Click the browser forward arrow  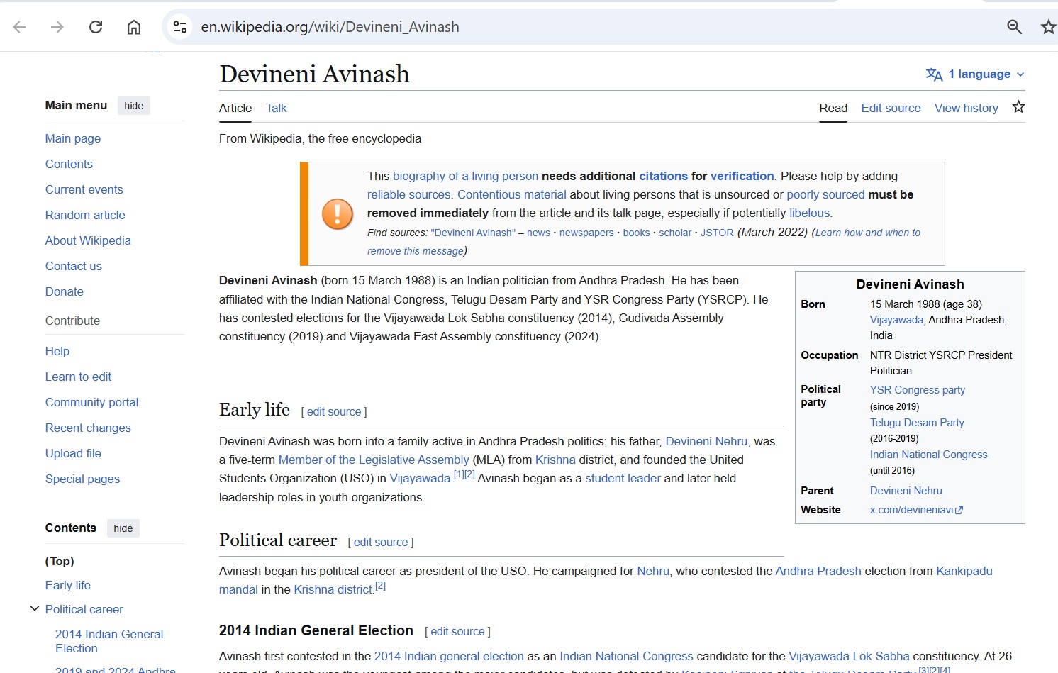coord(57,27)
